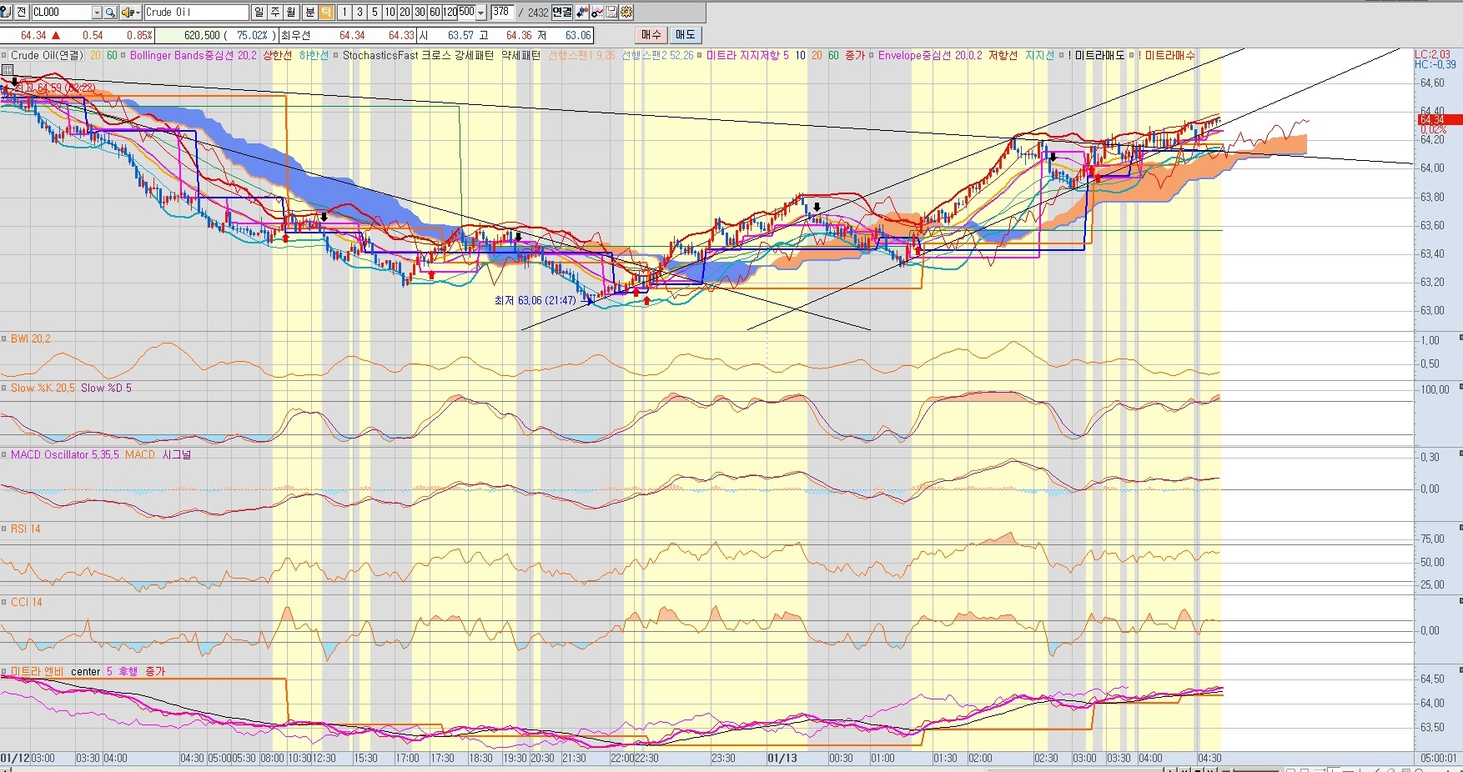
Task: Click the leftmost chart menu icon
Action: tap(6, 12)
